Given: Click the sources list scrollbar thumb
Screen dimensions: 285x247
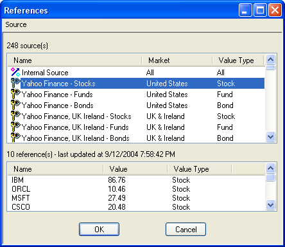Looking at the screenshot, I should (271, 68).
